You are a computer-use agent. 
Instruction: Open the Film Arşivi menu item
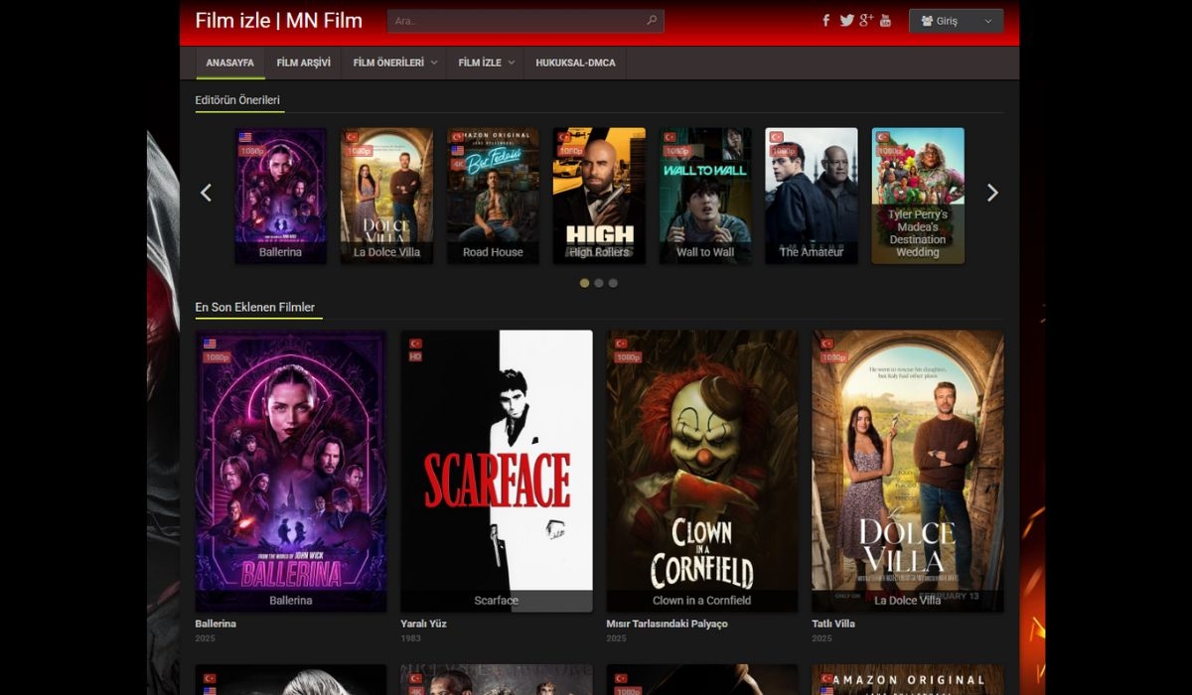click(x=302, y=63)
